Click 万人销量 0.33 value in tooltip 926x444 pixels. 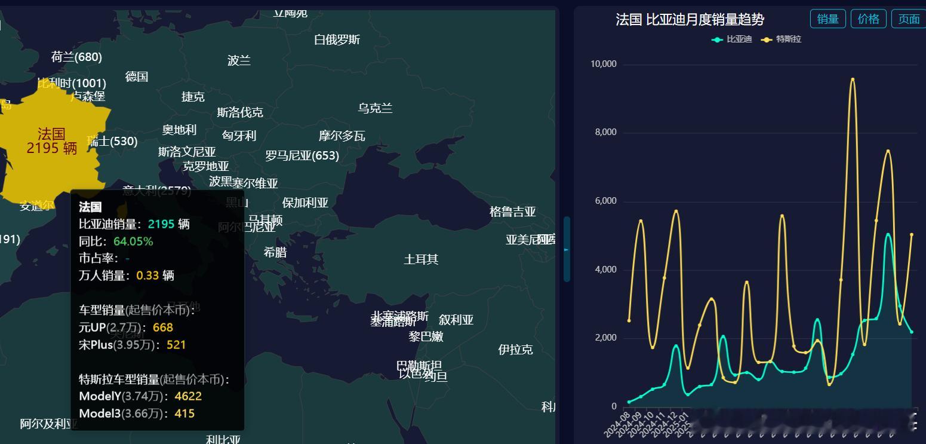[147, 275]
